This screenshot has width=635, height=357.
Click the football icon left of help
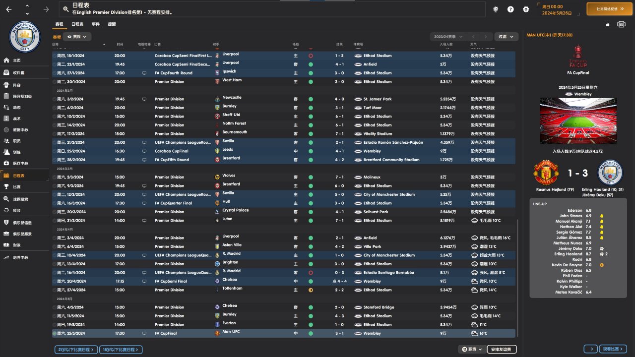(495, 9)
